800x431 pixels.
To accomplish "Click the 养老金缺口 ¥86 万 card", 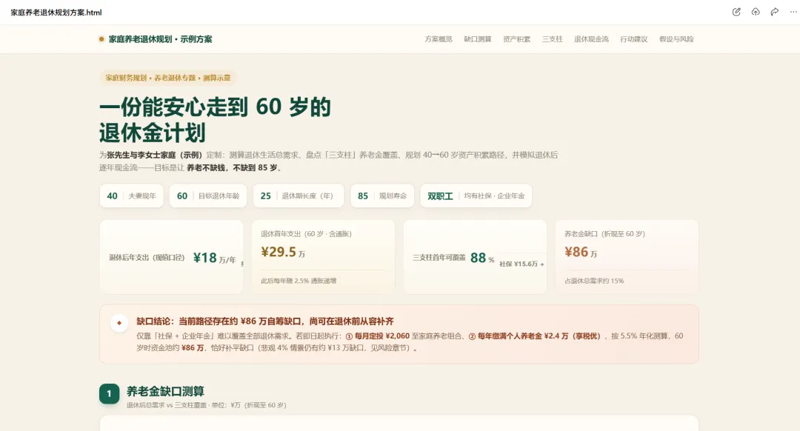I will click(627, 257).
